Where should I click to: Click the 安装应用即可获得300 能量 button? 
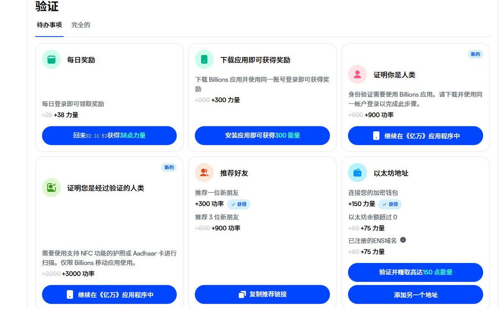point(262,136)
